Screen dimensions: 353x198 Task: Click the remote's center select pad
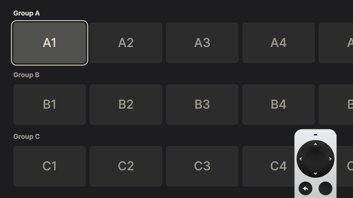pos(315,158)
